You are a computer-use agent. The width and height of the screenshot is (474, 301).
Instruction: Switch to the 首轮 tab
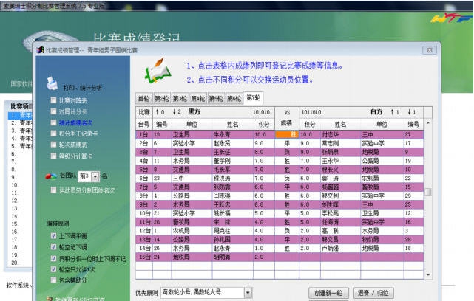144,99
